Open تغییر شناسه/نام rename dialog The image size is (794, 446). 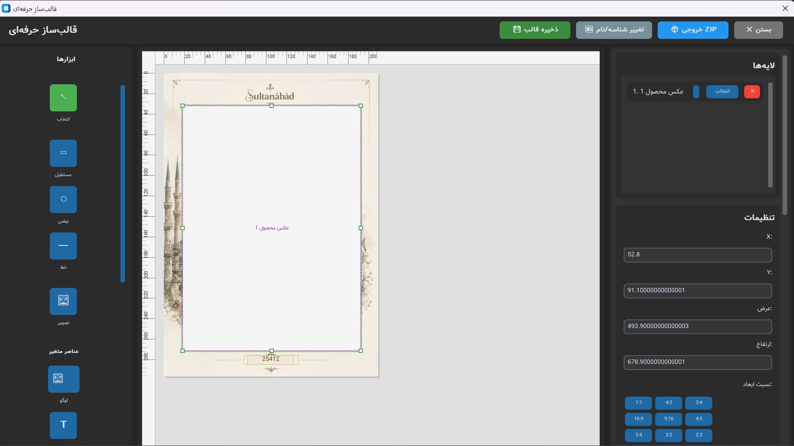tap(614, 30)
